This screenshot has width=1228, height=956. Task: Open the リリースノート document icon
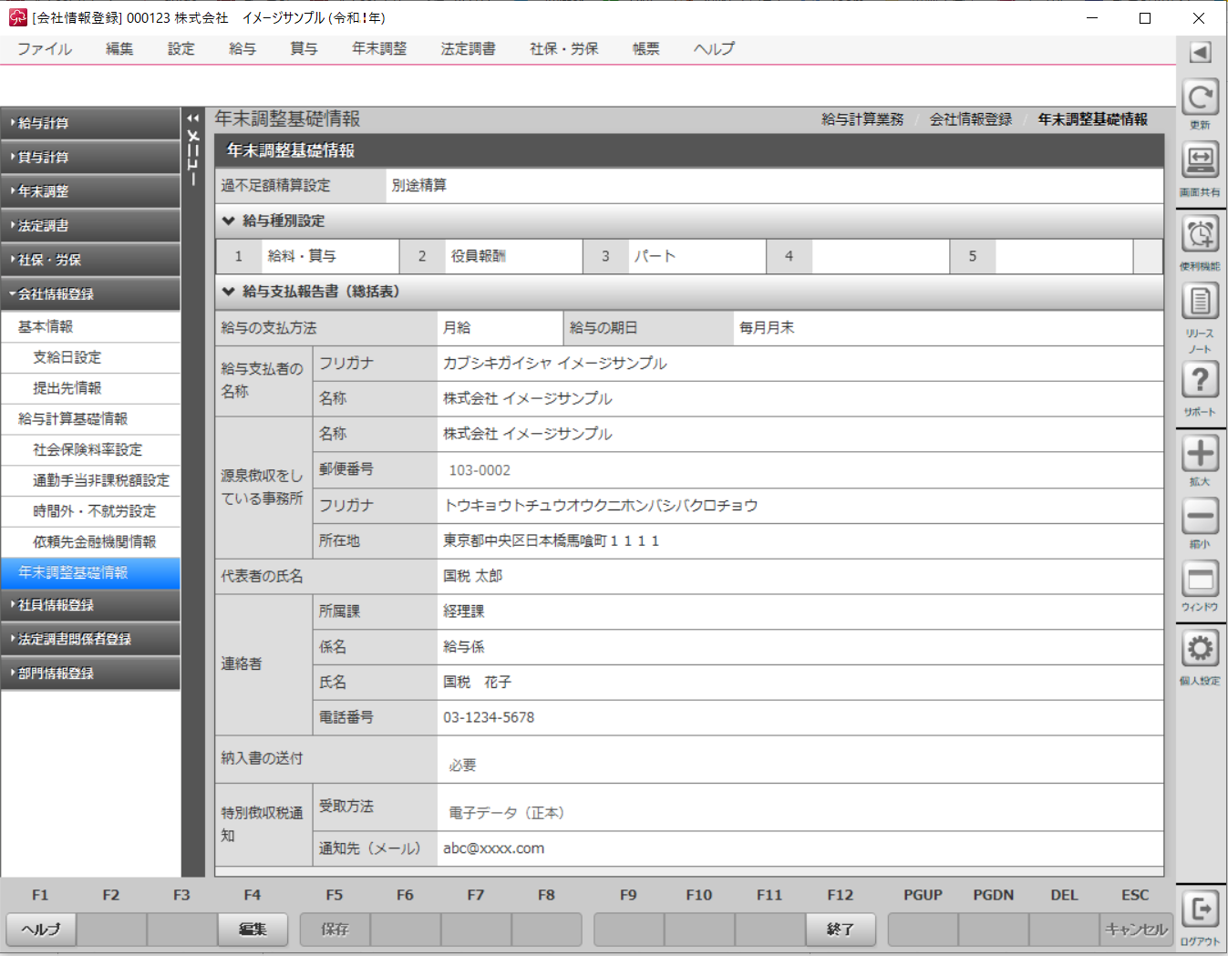(1200, 302)
